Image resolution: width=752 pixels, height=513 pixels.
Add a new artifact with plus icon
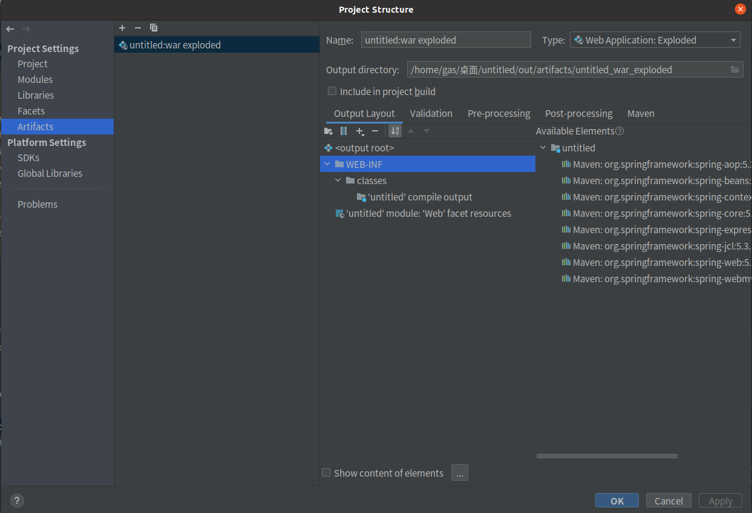click(x=122, y=28)
